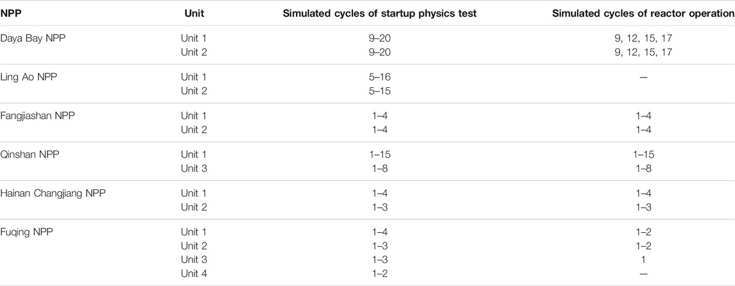Click Unit 3 under Qinshan NPP

(x=193, y=169)
